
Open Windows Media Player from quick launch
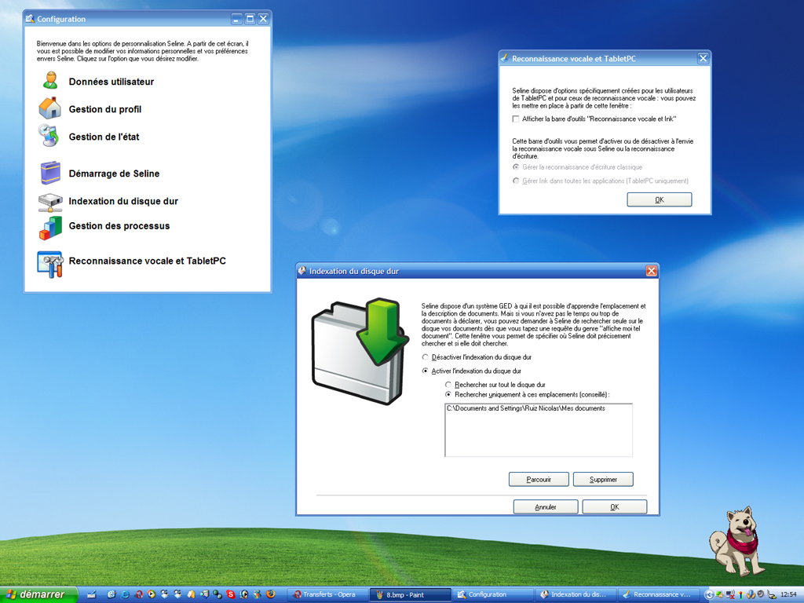point(152,595)
